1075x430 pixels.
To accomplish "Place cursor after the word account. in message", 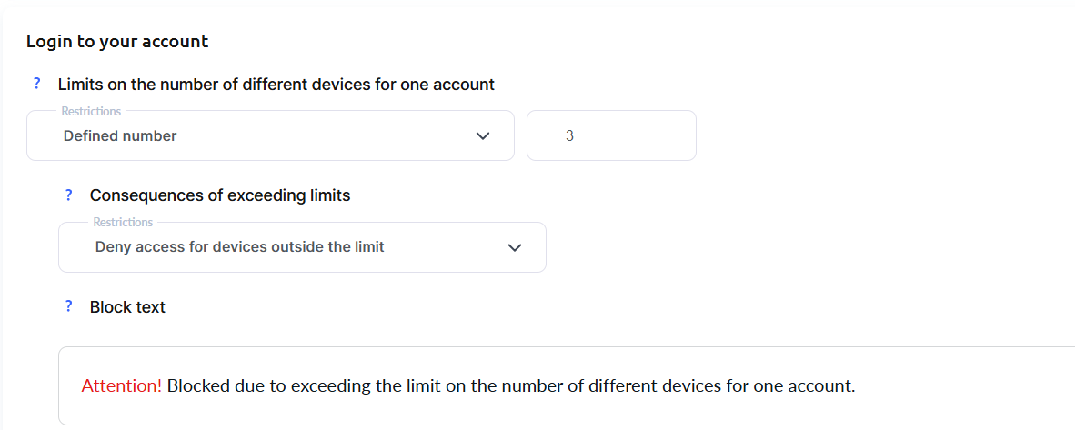I will pyautogui.click(x=857, y=385).
